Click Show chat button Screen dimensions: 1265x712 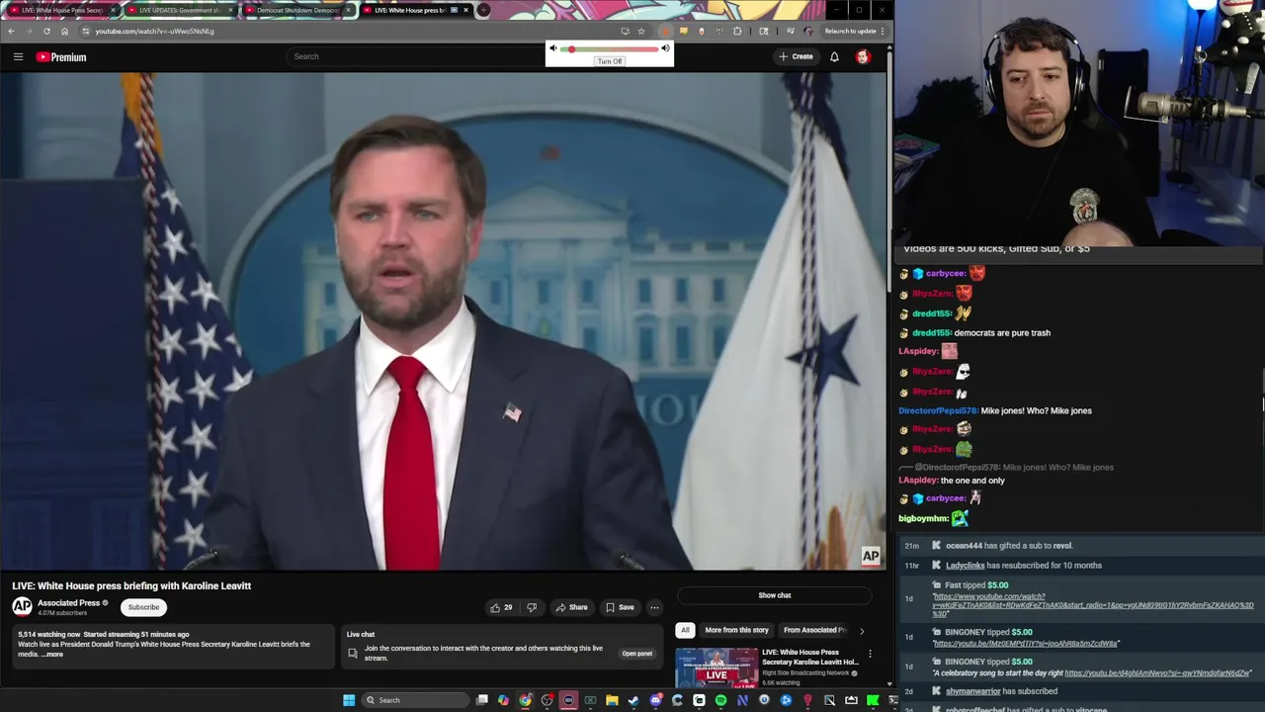click(775, 595)
